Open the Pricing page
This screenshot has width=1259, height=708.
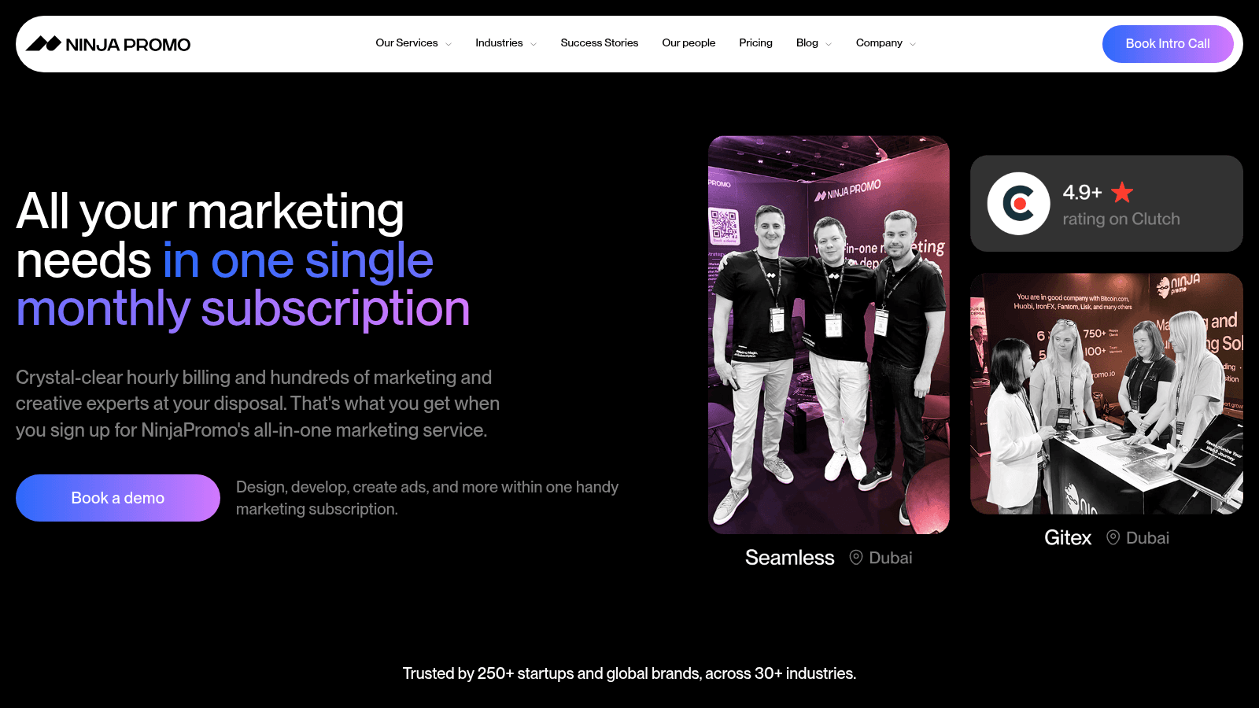tap(755, 42)
